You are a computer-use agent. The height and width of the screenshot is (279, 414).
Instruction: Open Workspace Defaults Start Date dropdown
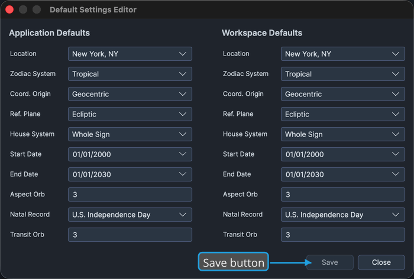point(342,154)
